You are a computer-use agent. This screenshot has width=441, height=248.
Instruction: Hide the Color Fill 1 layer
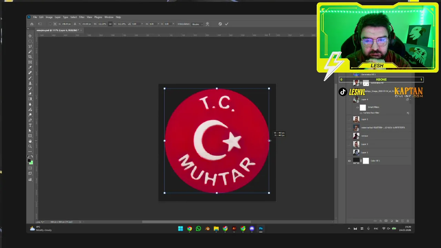[x=349, y=161]
